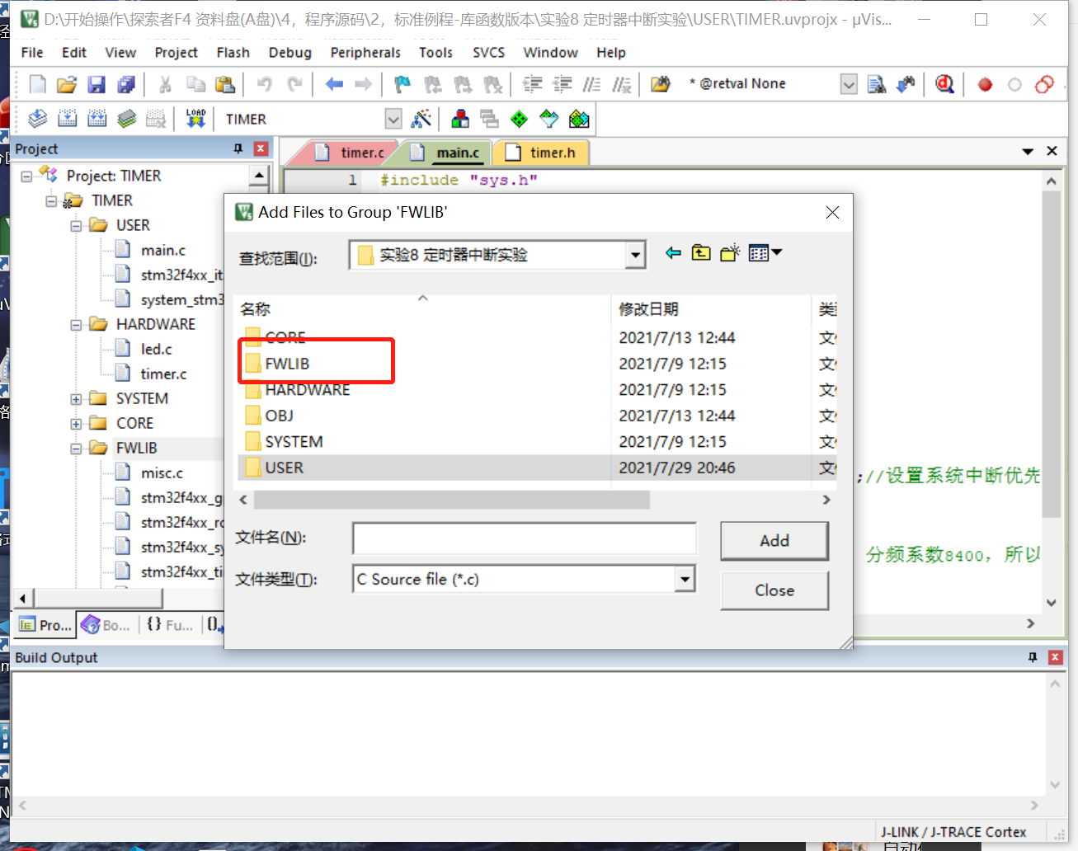Switch to the main.c editor tab
Viewport: 1078px width, 851px height.
(x=446, y=153)
